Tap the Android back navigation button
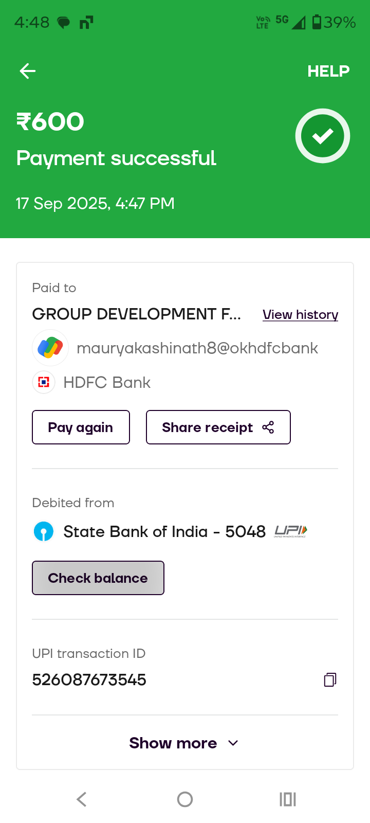 (x=82, y=799)
